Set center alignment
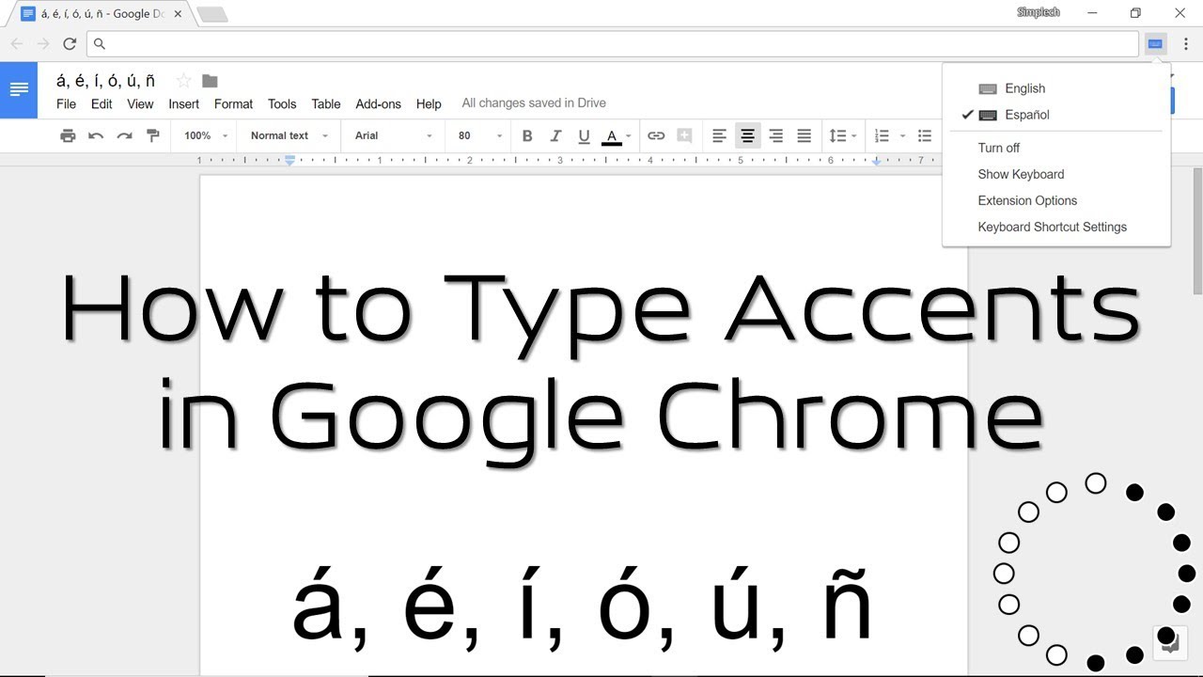Screen dimensions: 1203x677 (x=747, y=135)
